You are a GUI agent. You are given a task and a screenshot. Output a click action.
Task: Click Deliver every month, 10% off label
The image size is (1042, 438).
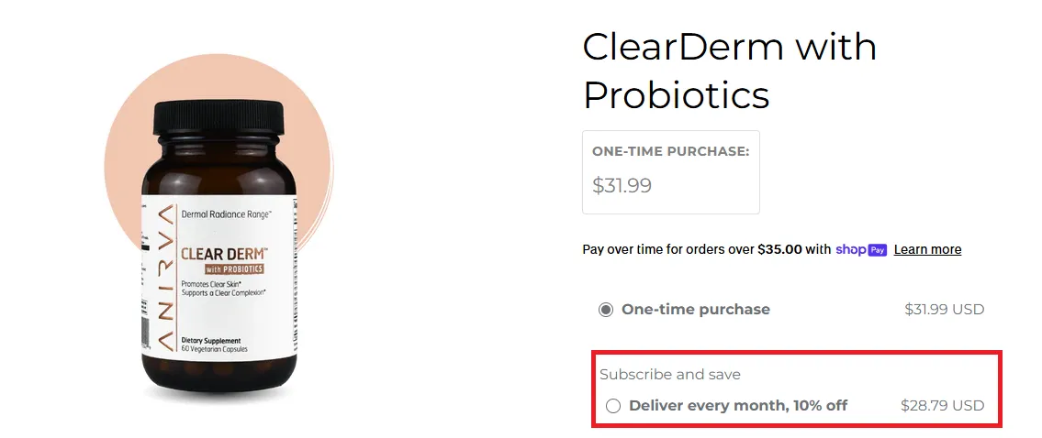[x=738, y=405]
